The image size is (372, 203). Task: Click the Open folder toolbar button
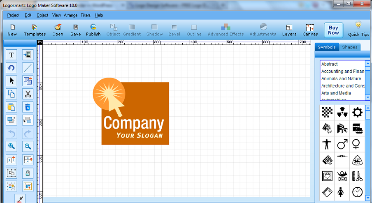(x=58, y=30)
